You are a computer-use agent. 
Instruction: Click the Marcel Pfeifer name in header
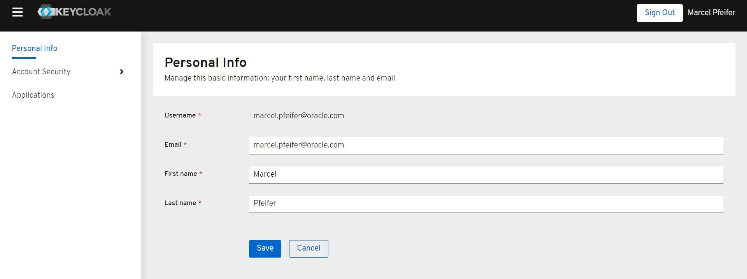(711, 12)
